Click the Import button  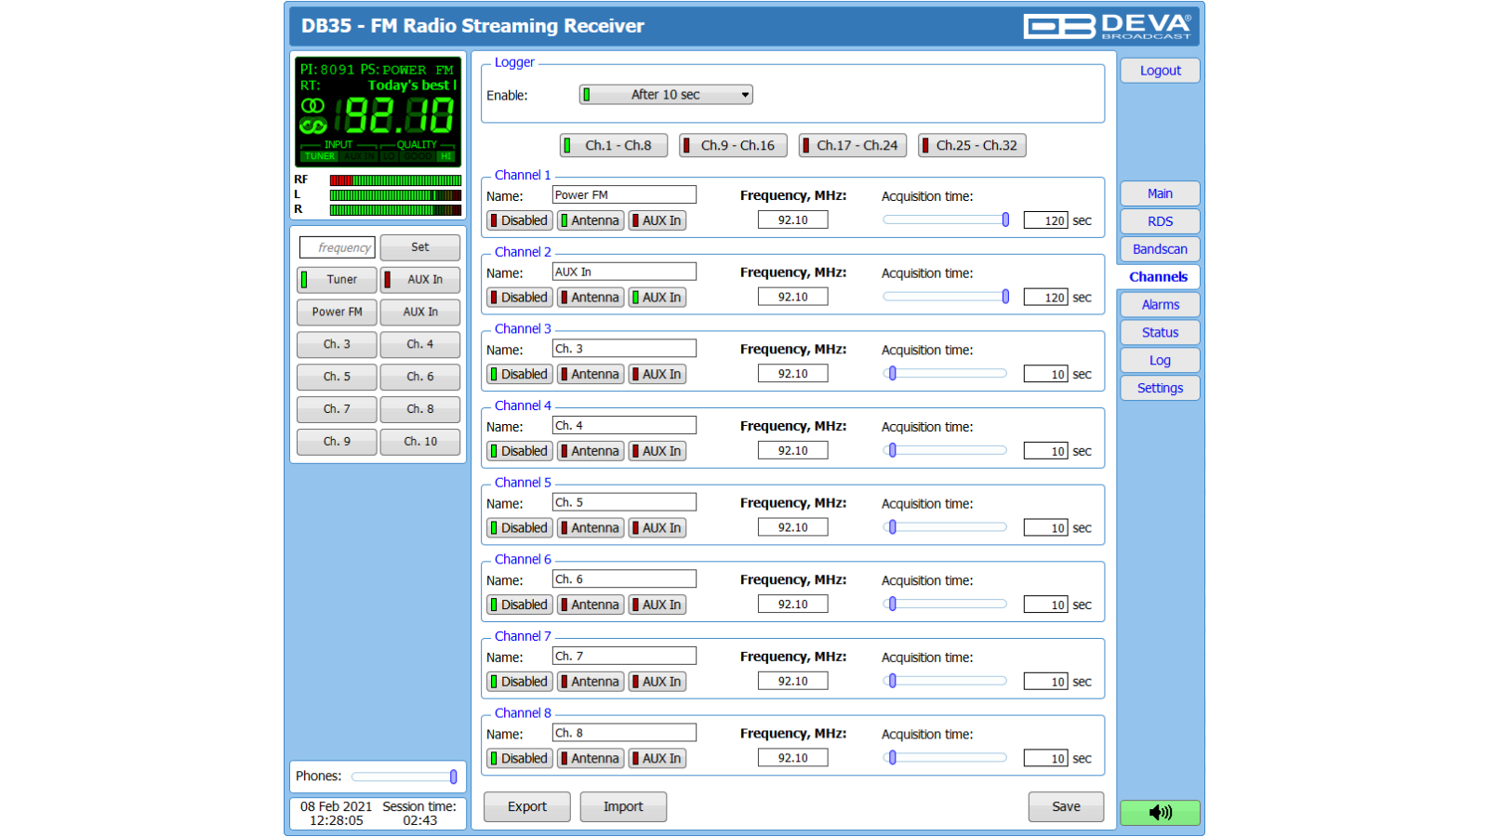[x=623, y=807]
